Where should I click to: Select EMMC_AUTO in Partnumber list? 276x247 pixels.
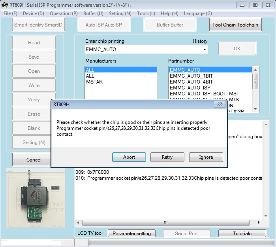[x=210, y=70]
